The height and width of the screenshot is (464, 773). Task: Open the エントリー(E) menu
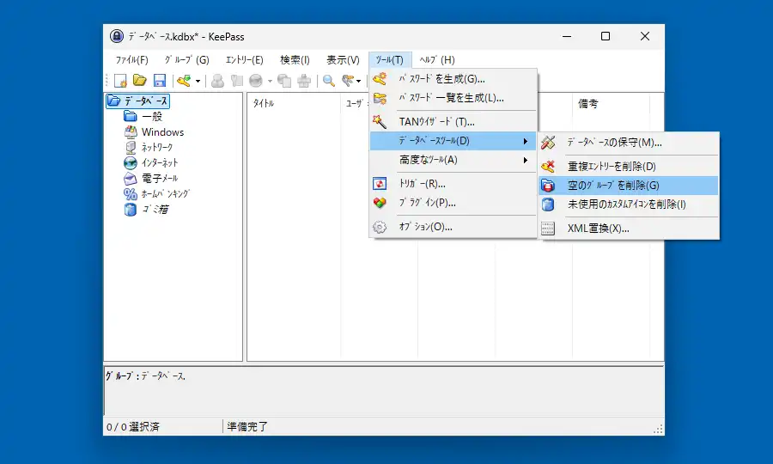(x=245, y=59)
